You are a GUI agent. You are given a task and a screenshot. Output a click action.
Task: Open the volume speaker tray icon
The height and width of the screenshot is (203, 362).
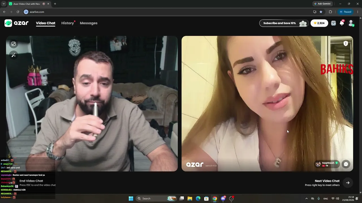(337, 198)
